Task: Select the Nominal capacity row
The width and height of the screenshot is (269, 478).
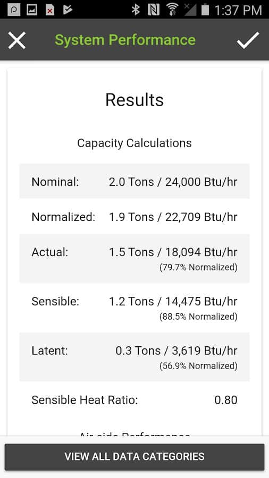Action: point(134,182)
